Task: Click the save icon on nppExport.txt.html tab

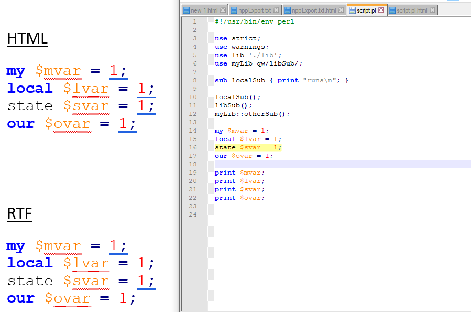Action: [x=287, y=10]
